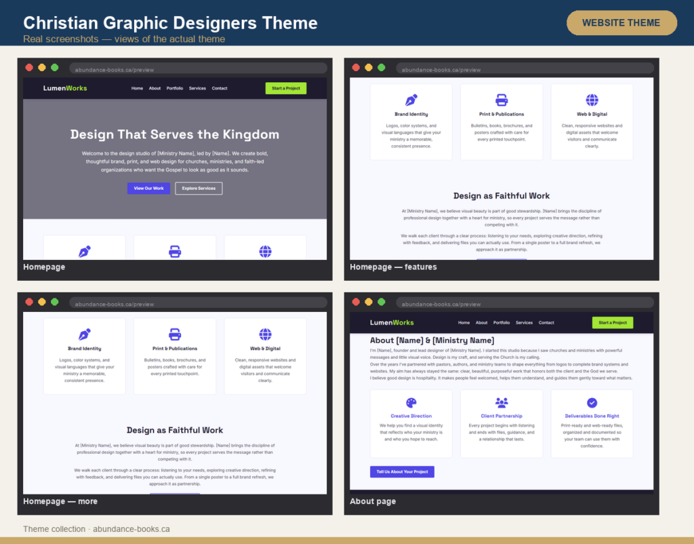Click Brand Identity title in Homepage — more screenshot
Viewport: 694px width, 544px height.
click(x=85, y=349)
